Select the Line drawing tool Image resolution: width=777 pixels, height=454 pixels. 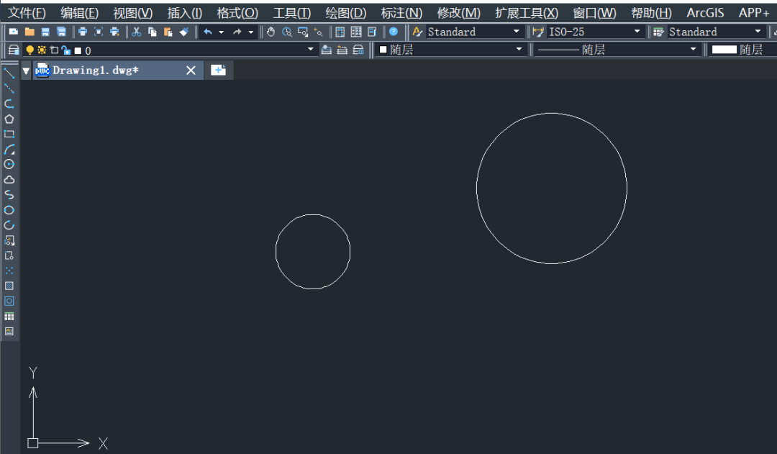tap(9, 73)
